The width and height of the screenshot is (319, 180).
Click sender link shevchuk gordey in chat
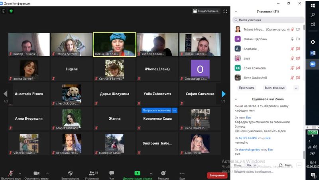249,150
